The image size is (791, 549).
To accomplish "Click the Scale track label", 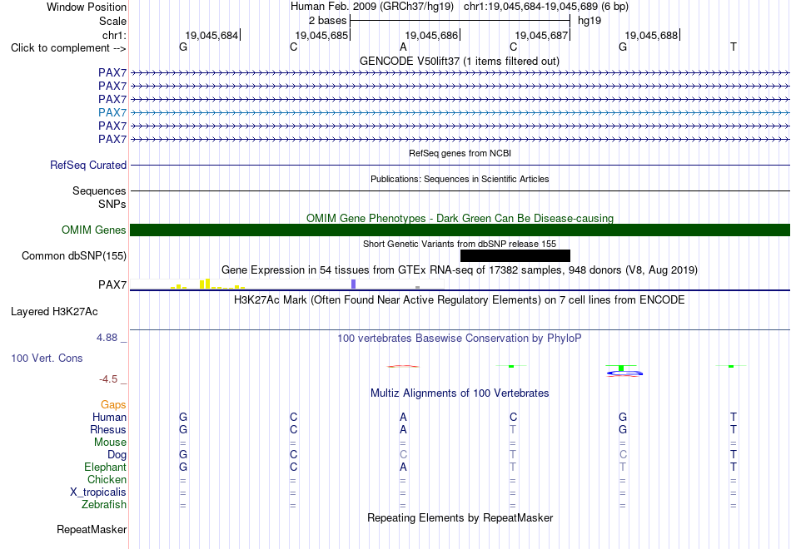I will click(x=112, y=21).
